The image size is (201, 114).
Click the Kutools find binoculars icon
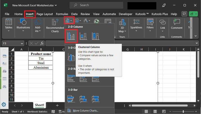coord(4,86)
